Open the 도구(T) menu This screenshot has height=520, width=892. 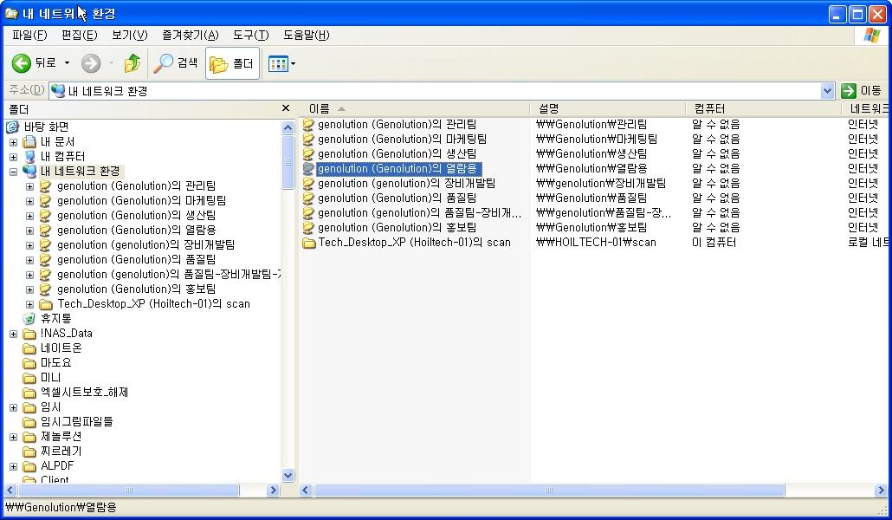point(250,36)
